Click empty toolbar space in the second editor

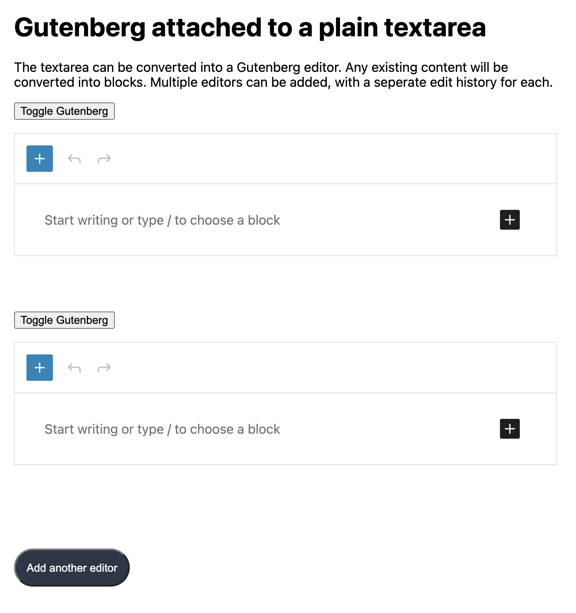(x=331, y=368)
